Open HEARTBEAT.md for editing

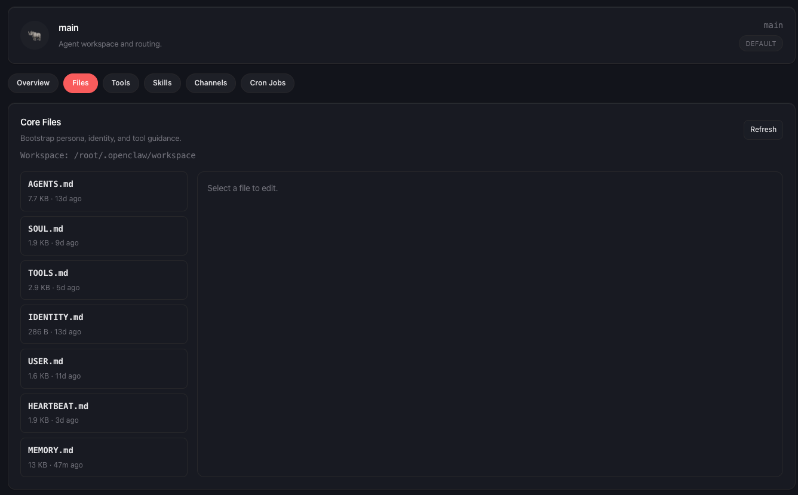coord(104,412)
